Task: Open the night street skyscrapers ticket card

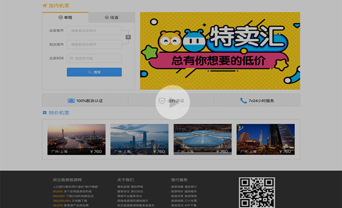Action: tap(266, 140)
